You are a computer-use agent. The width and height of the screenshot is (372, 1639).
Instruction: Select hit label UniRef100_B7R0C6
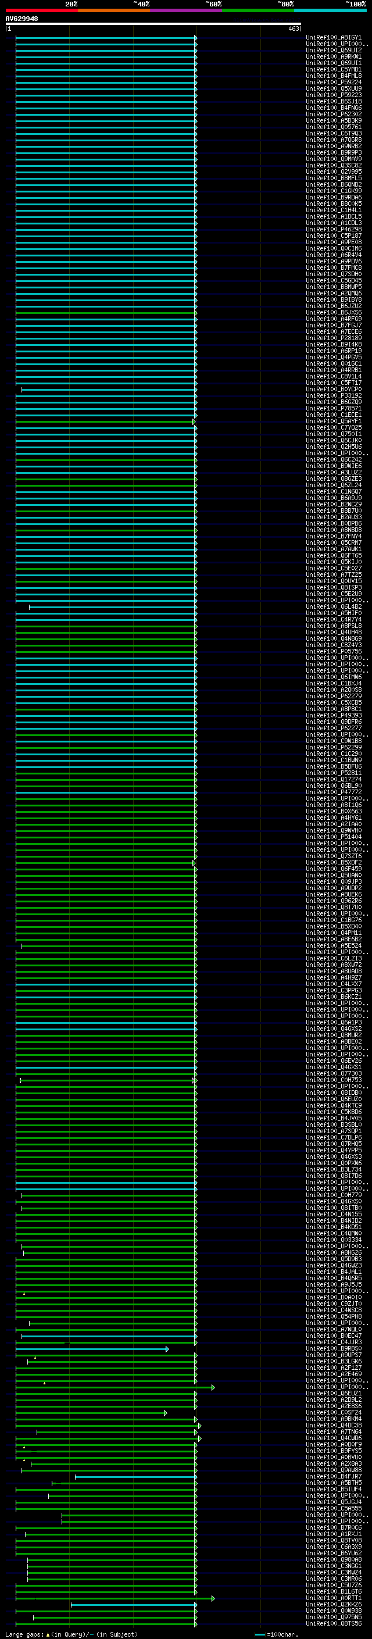coord(334,1527)
